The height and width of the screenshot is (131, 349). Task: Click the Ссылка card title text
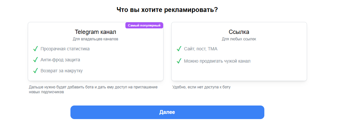[239, 32]
